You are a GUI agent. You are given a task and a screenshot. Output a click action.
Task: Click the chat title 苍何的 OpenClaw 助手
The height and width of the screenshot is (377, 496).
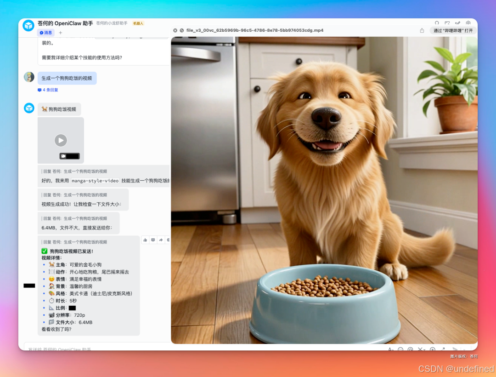65,23
